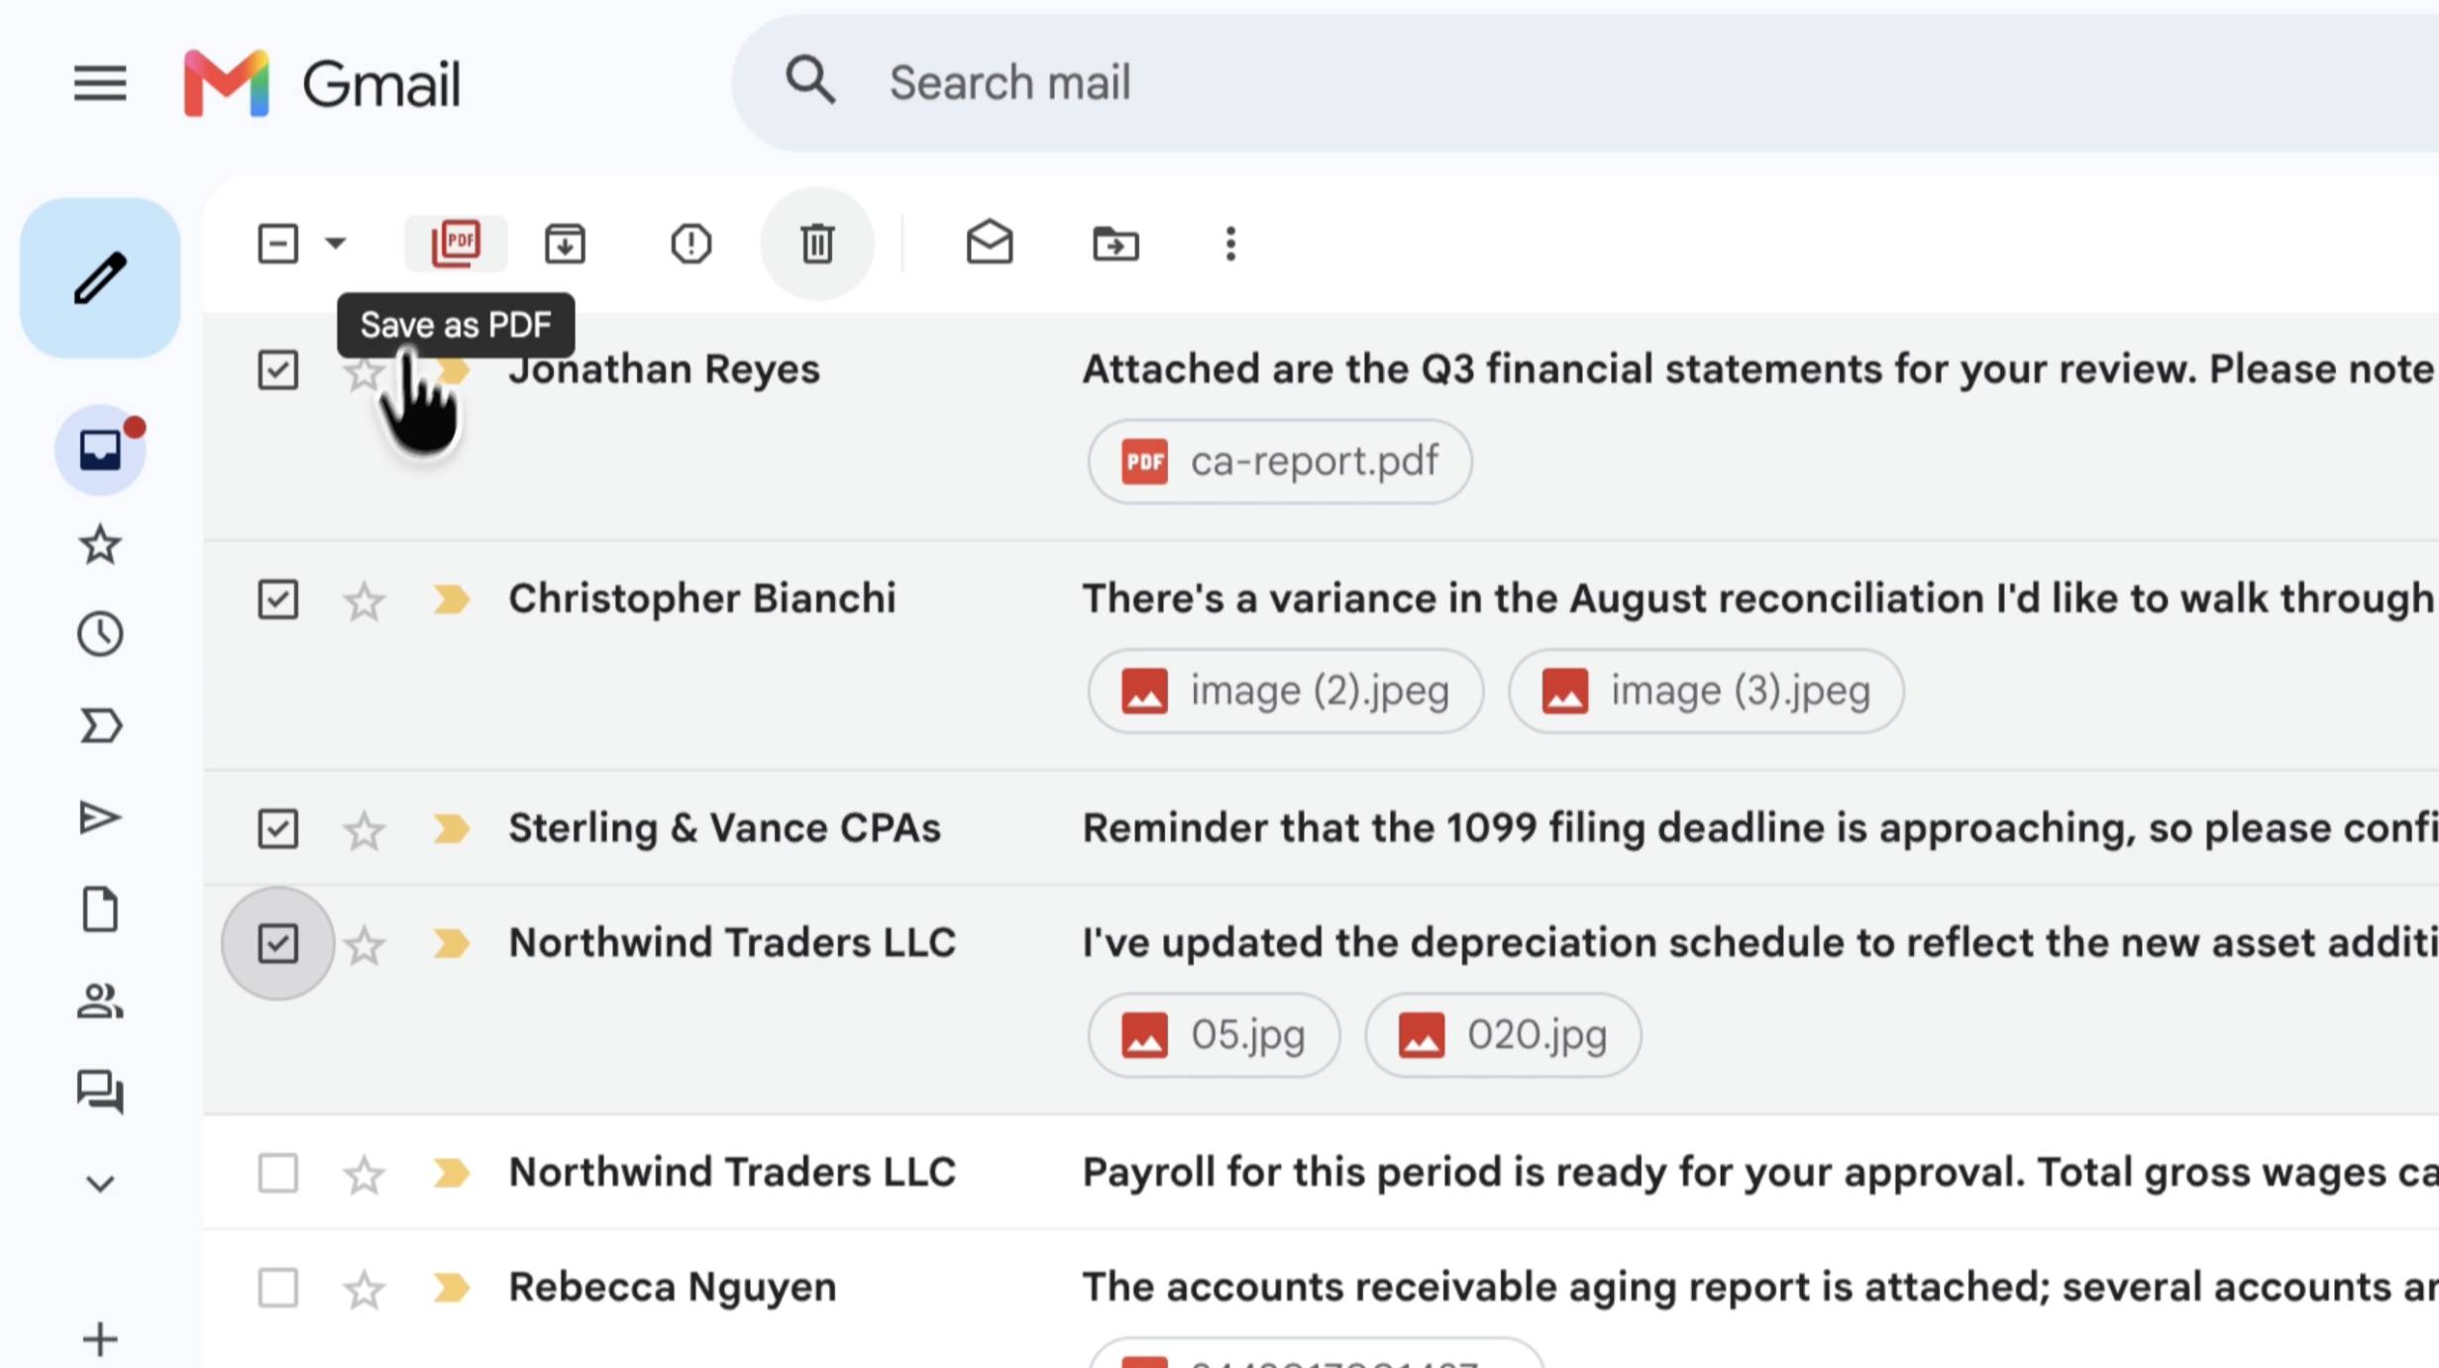Viewport: 2439px width, 1368px height.
Task: Archive selected emails with archive icon
Action: tap(565, 243)
